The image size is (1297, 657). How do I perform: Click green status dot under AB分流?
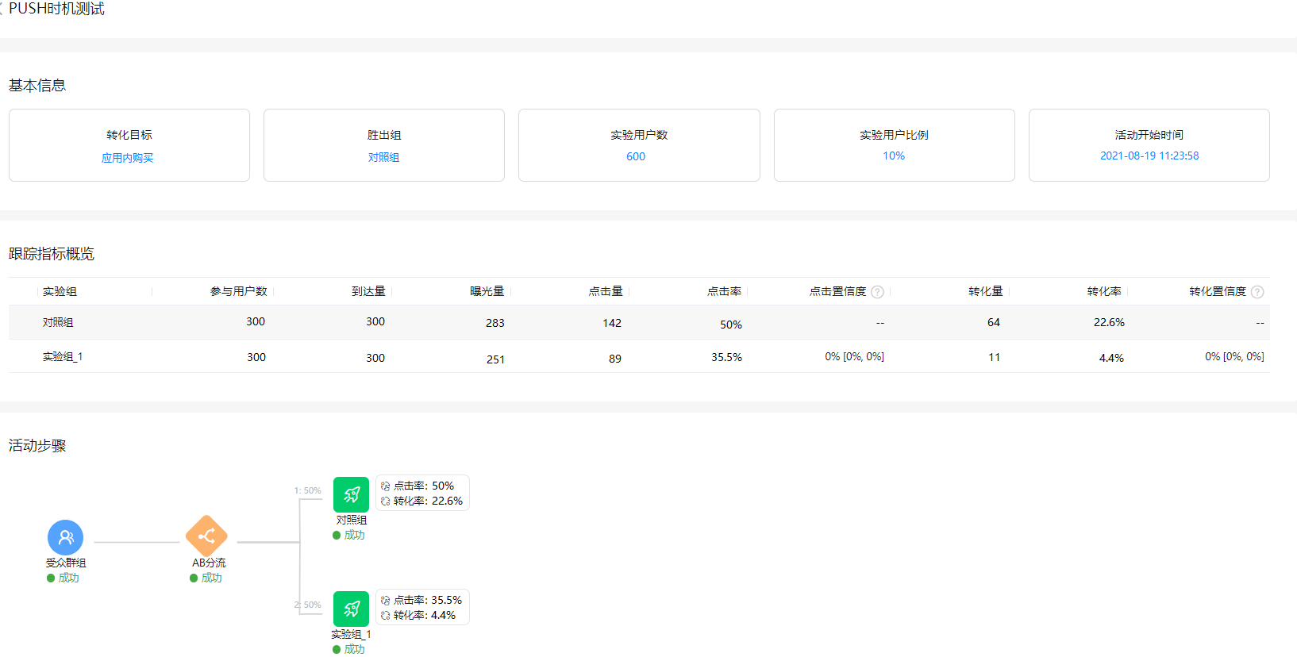(x=194, y=578)
